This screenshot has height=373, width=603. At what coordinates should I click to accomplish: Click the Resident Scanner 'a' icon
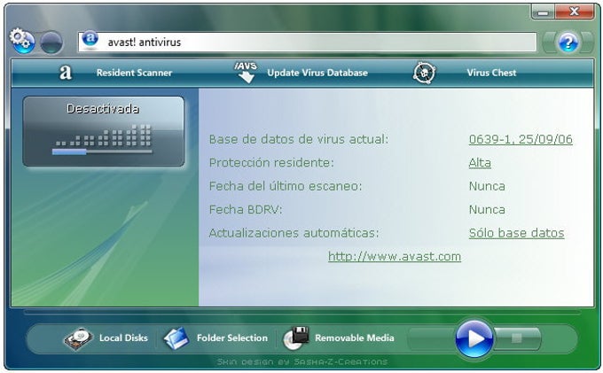[66, 73]
